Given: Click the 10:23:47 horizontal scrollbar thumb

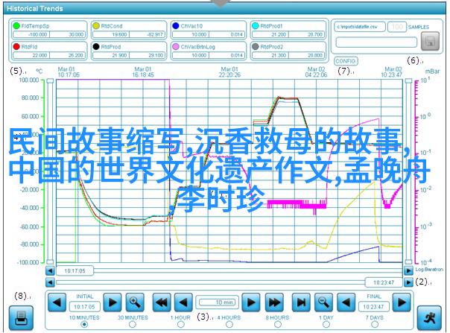Looking at the screenshot, I should tap(384, 282).
